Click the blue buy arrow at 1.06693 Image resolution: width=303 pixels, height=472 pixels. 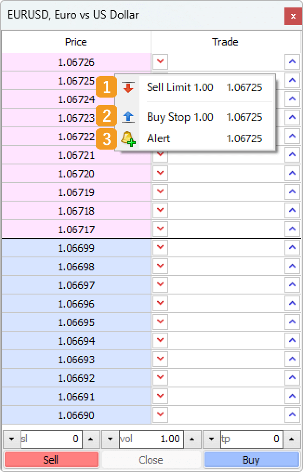(x=292, y=359)
